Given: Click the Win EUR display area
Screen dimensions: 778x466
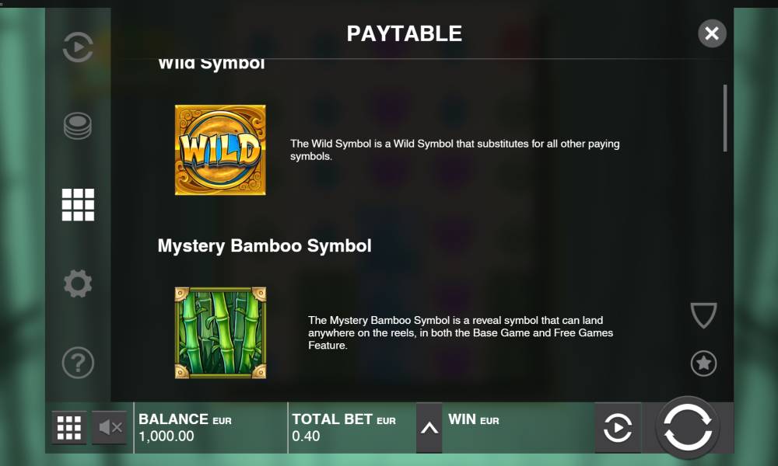Looking at the screenshot, I should click(x=518, y=428).
